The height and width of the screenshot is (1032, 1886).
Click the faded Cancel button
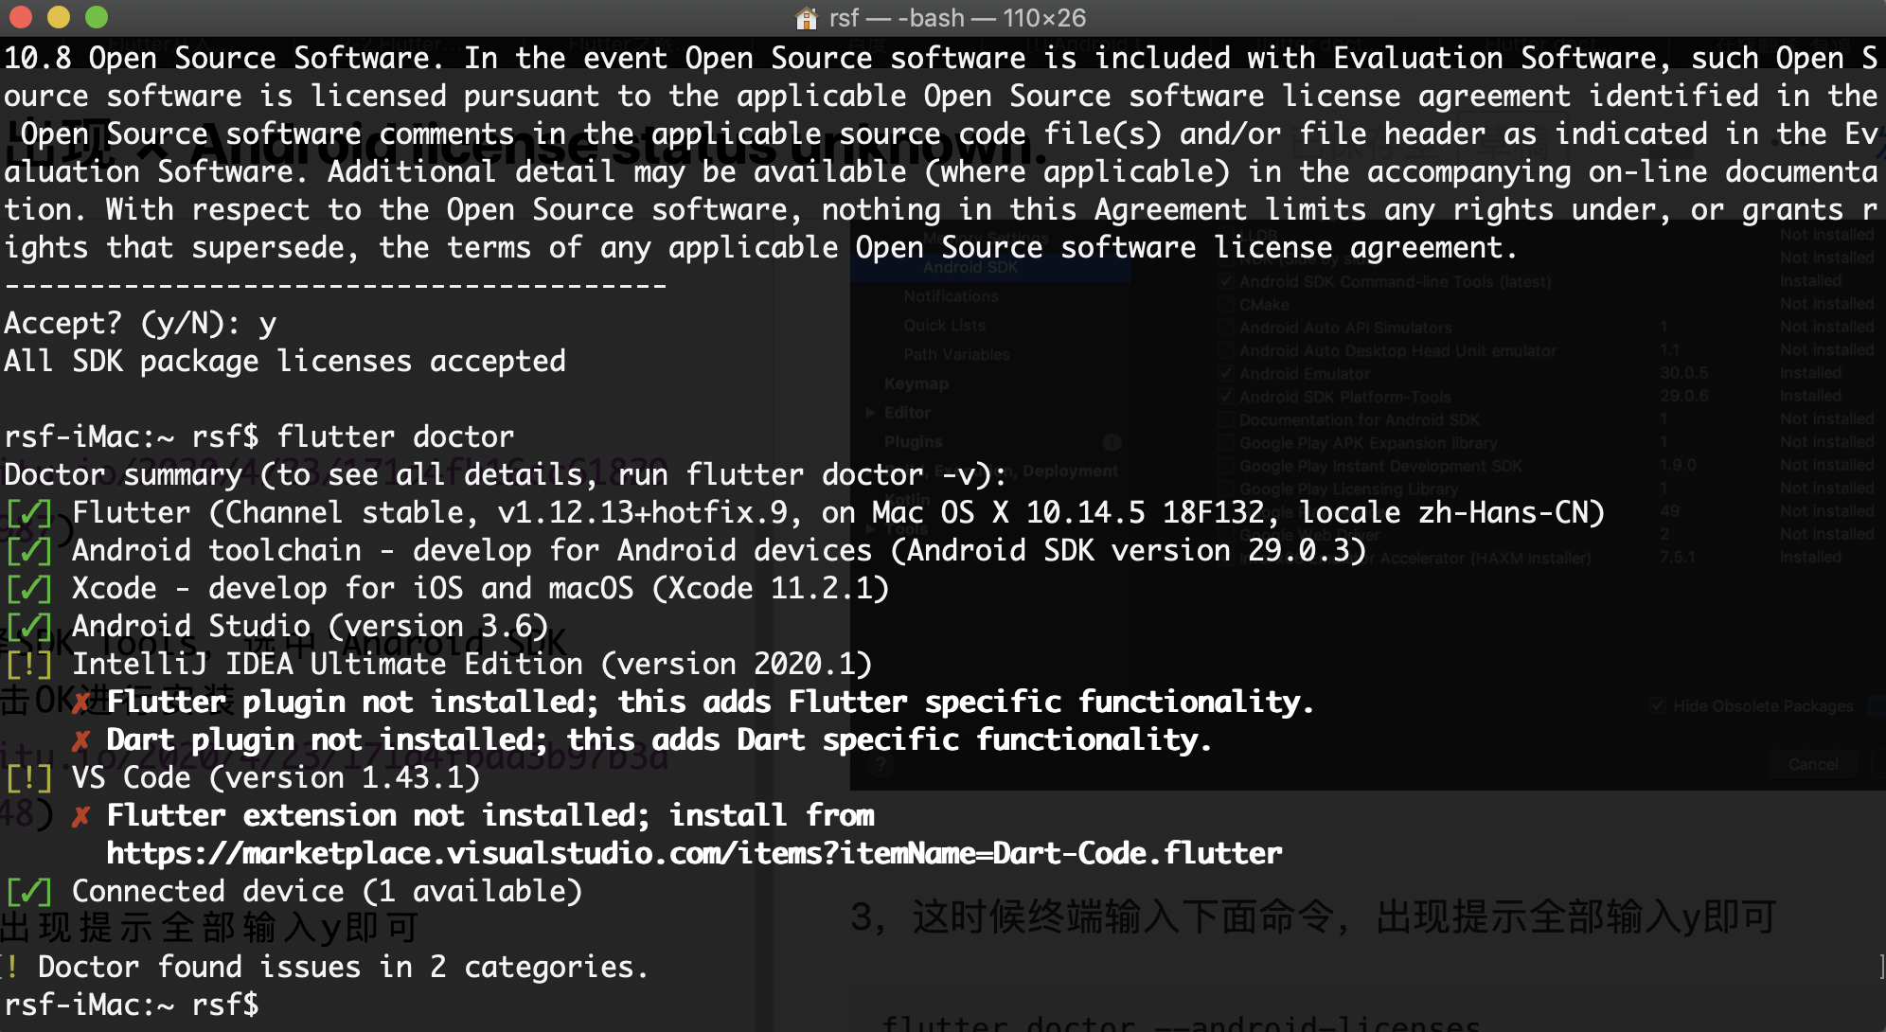point(1813,764)
